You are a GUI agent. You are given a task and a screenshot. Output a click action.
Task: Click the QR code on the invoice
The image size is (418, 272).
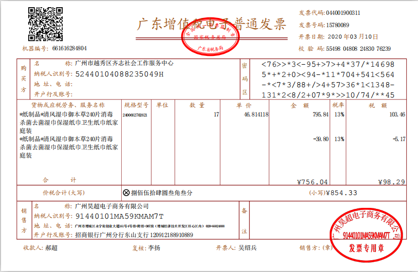pos(45,24)
